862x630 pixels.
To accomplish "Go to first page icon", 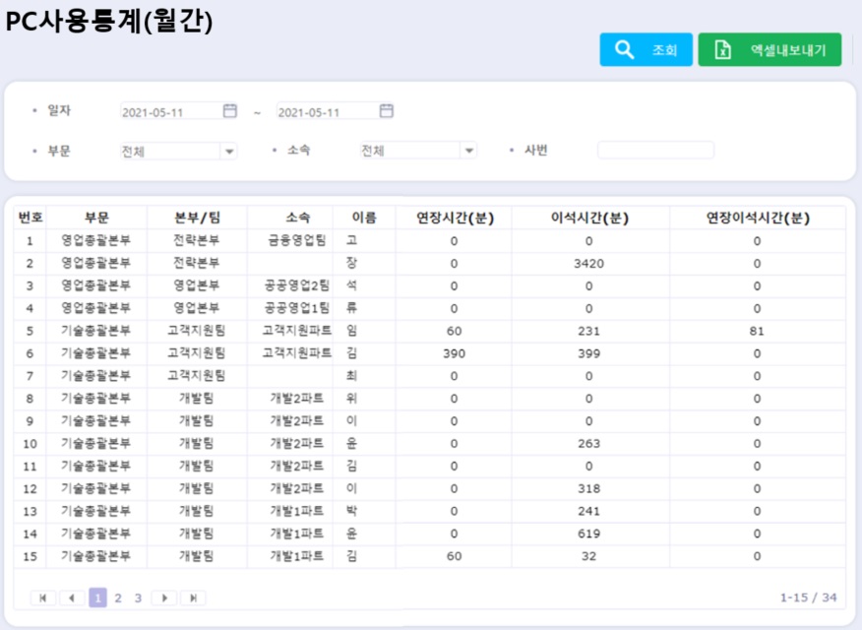I will [x=43, y=598].
